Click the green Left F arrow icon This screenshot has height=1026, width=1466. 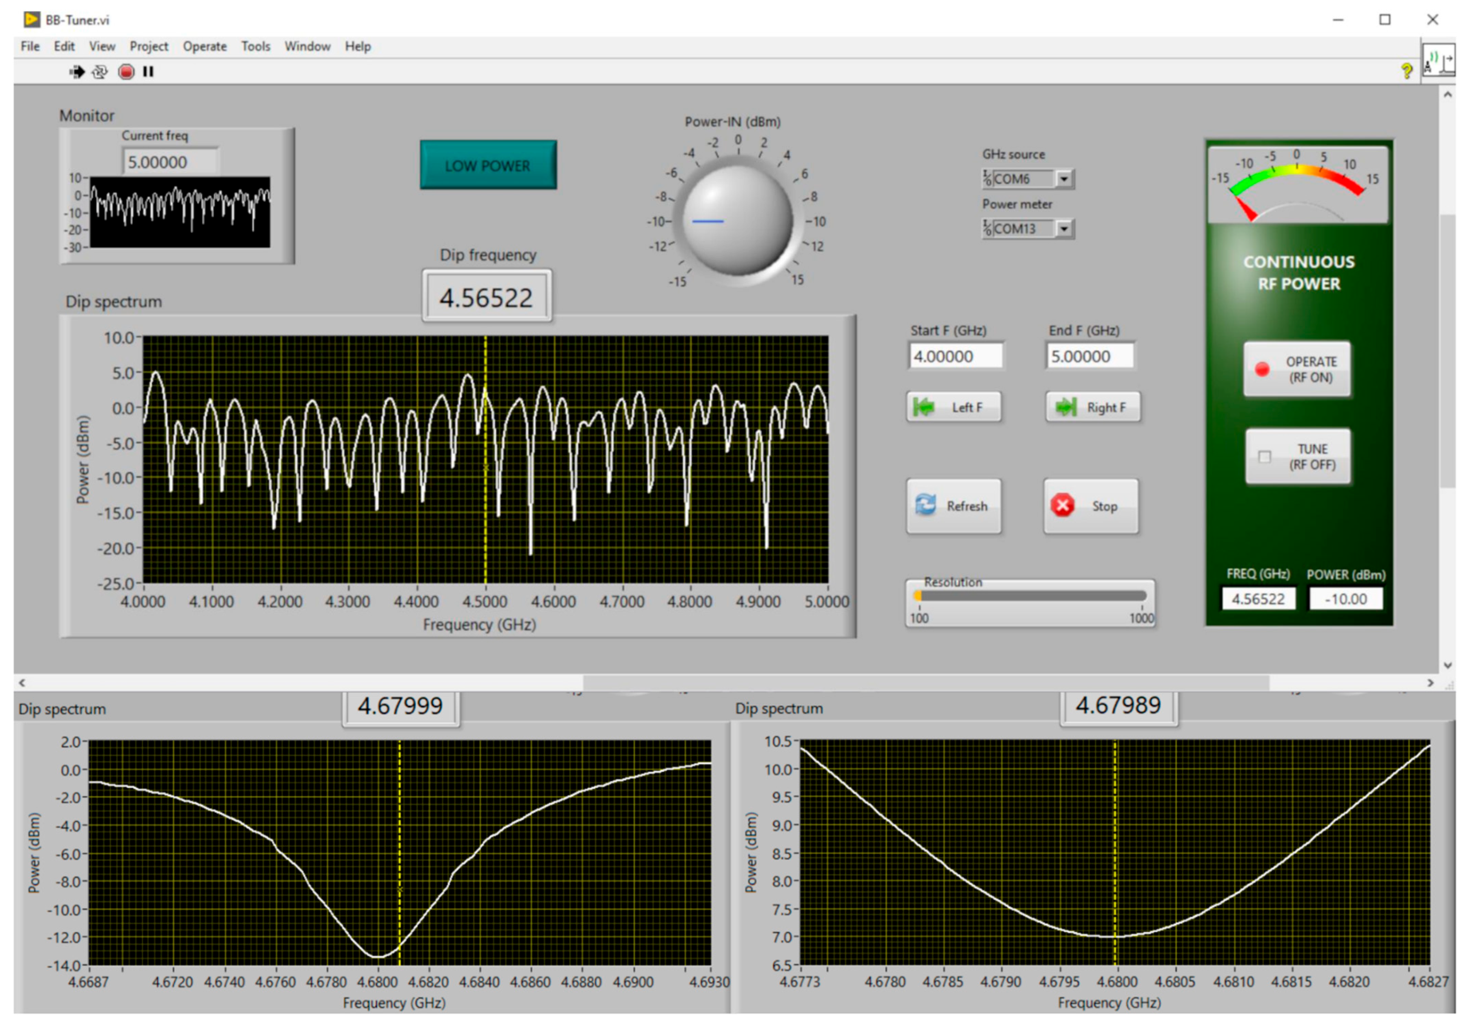(923, 407)
